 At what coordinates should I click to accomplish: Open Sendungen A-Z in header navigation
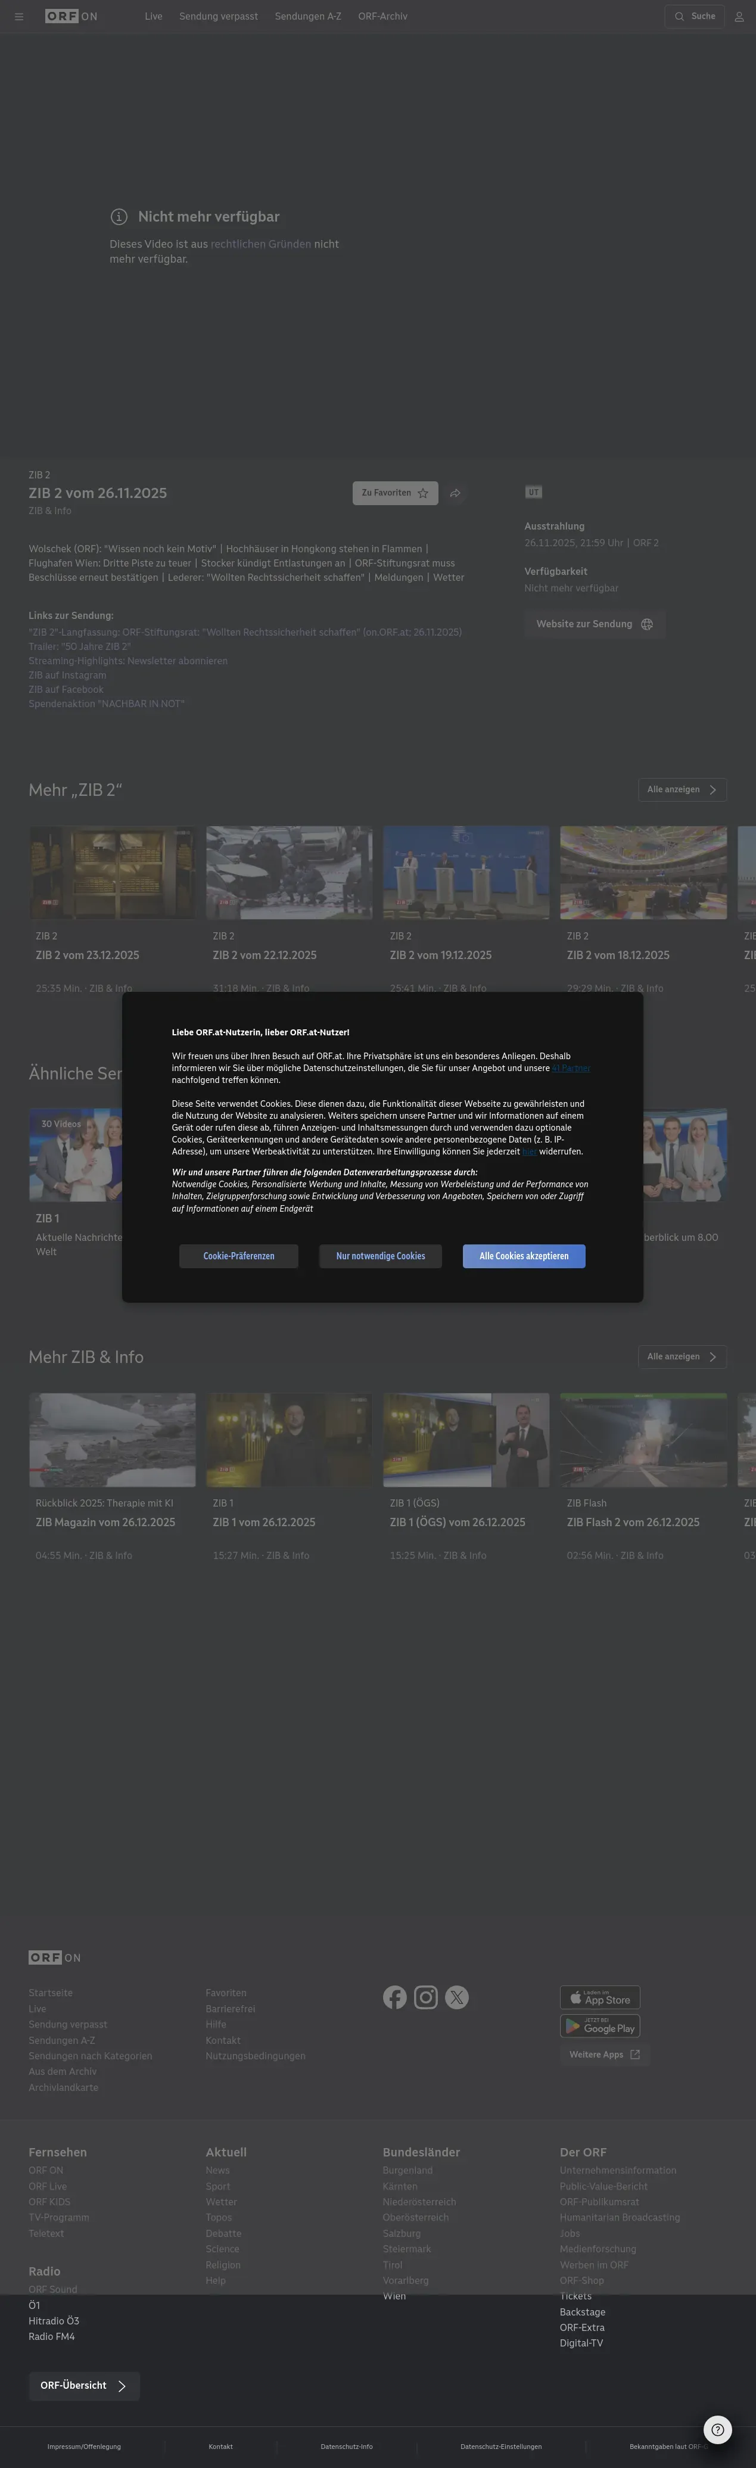click(307, 16)
